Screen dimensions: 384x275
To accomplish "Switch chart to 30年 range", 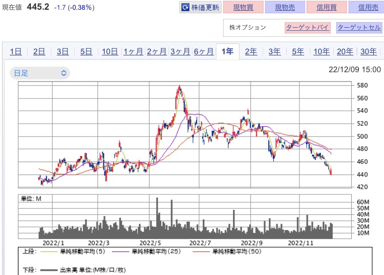I will (369, 52).
